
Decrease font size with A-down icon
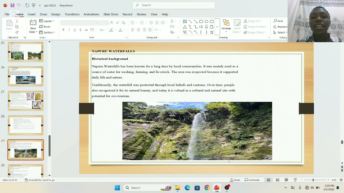pyautogui.click(x=117, y=23)
